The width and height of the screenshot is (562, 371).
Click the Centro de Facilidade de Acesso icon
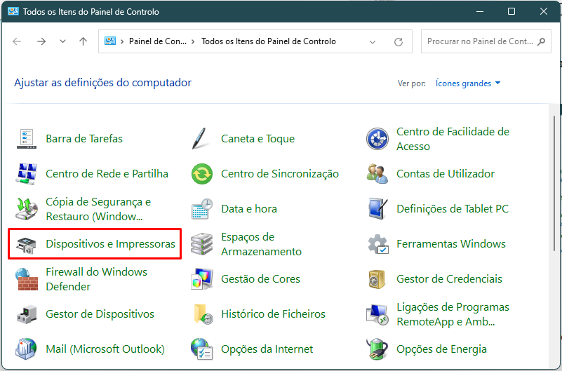pos(377,139)
